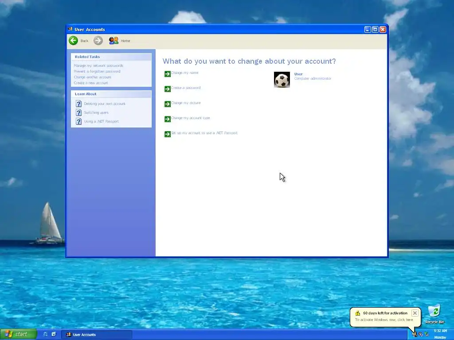Click the Home label in the toolbar

pyautogui.click(x=125, y=41)
